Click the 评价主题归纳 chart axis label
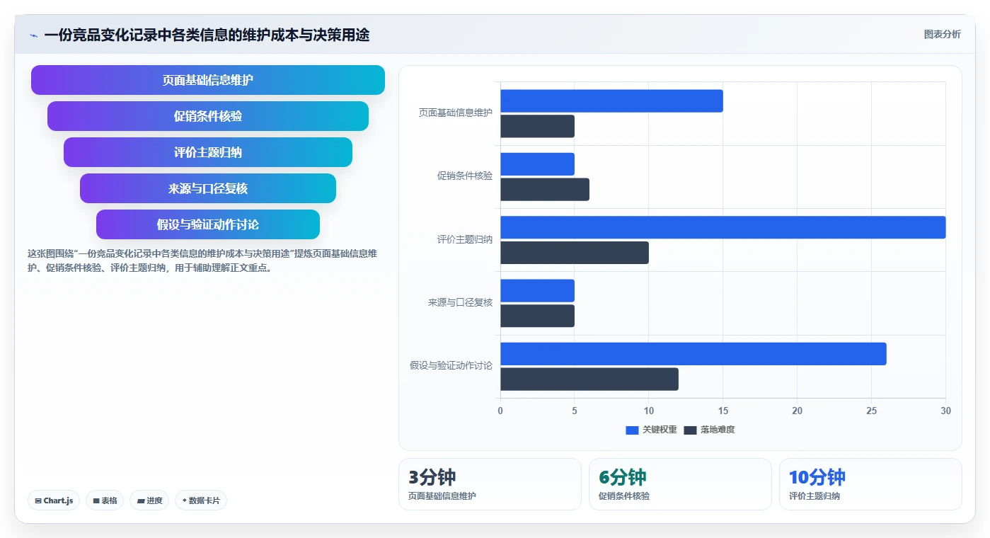The height and width of the screenshot is (538, 990). pyautogui.click(x=464, y=239)
